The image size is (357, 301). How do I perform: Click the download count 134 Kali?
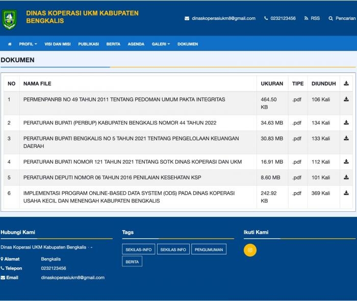tap(321, 123)
